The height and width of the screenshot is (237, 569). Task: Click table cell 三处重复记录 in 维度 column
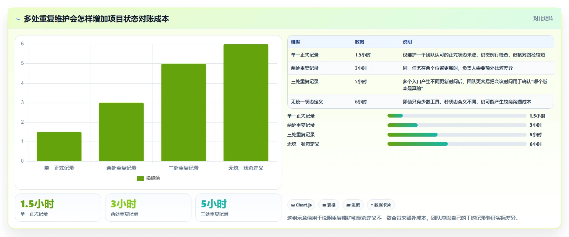point(305,82)
